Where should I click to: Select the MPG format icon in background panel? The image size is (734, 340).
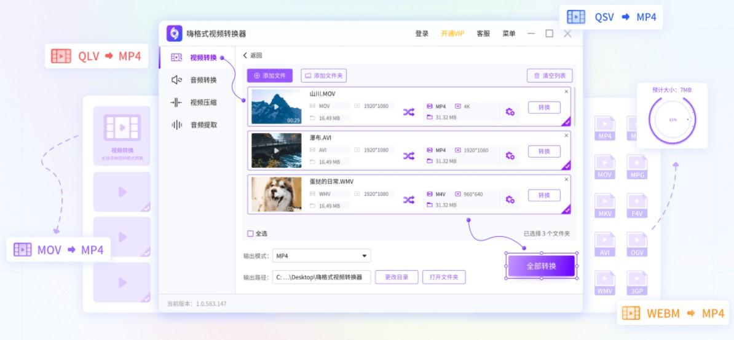tap(637, 167)
